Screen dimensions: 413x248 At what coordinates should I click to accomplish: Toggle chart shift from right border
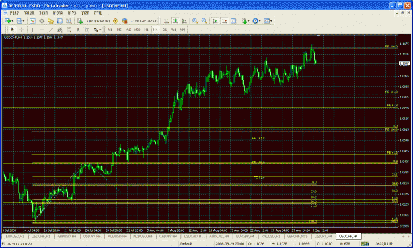coord(224,21)
